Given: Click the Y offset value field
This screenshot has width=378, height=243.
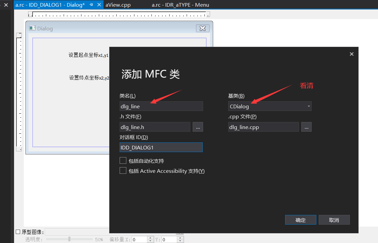Looking at the screenshot, I should pyautogui.click(x=169, y=239).
